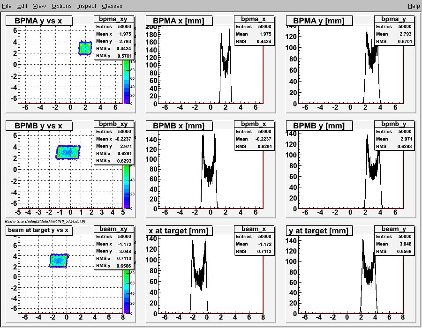Click the bpmb_xy statistics box header
422x328 pixels.
(113, 124)
